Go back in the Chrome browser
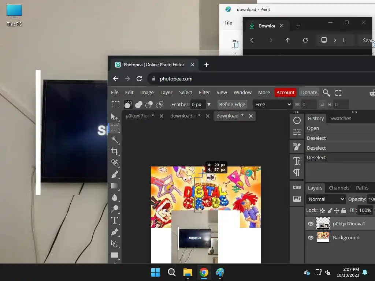Image resolution: width=375 pixels, height=281 pixels. coord(116,79)
